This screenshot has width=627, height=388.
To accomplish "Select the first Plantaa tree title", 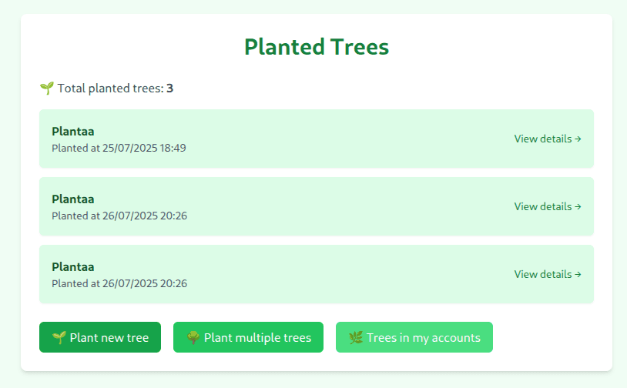I will [x=72, y=132].
